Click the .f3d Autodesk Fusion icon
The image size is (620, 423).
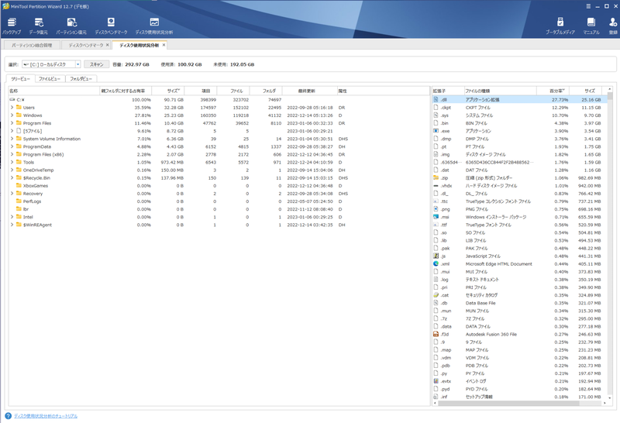pos(436,334)
